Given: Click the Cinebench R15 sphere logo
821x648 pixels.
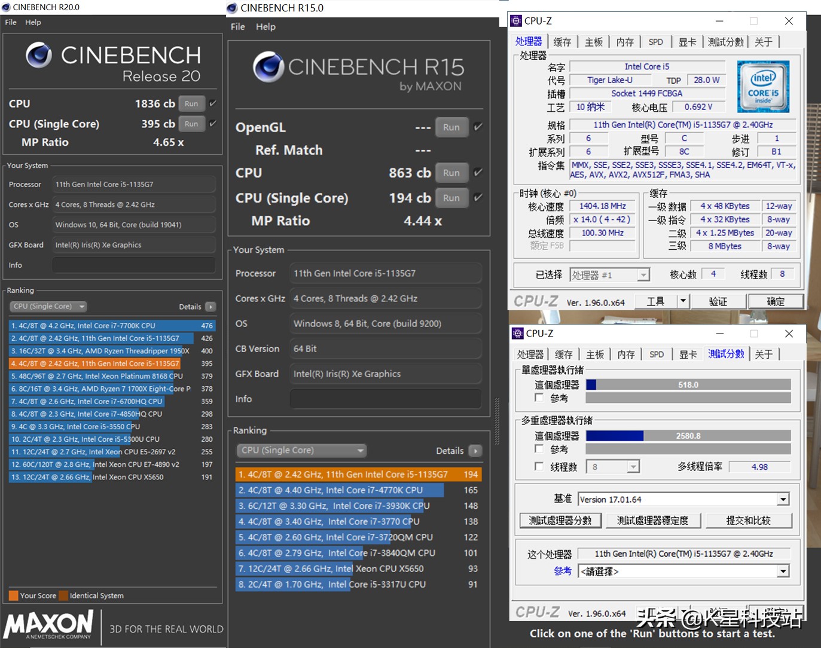Looking at the screenshot, I should click(268, 66).
